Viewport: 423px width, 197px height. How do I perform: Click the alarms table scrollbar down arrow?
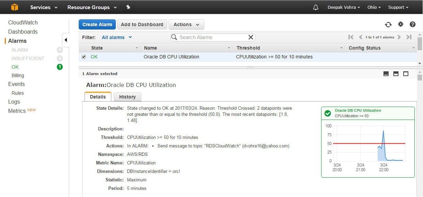point(420,64)
